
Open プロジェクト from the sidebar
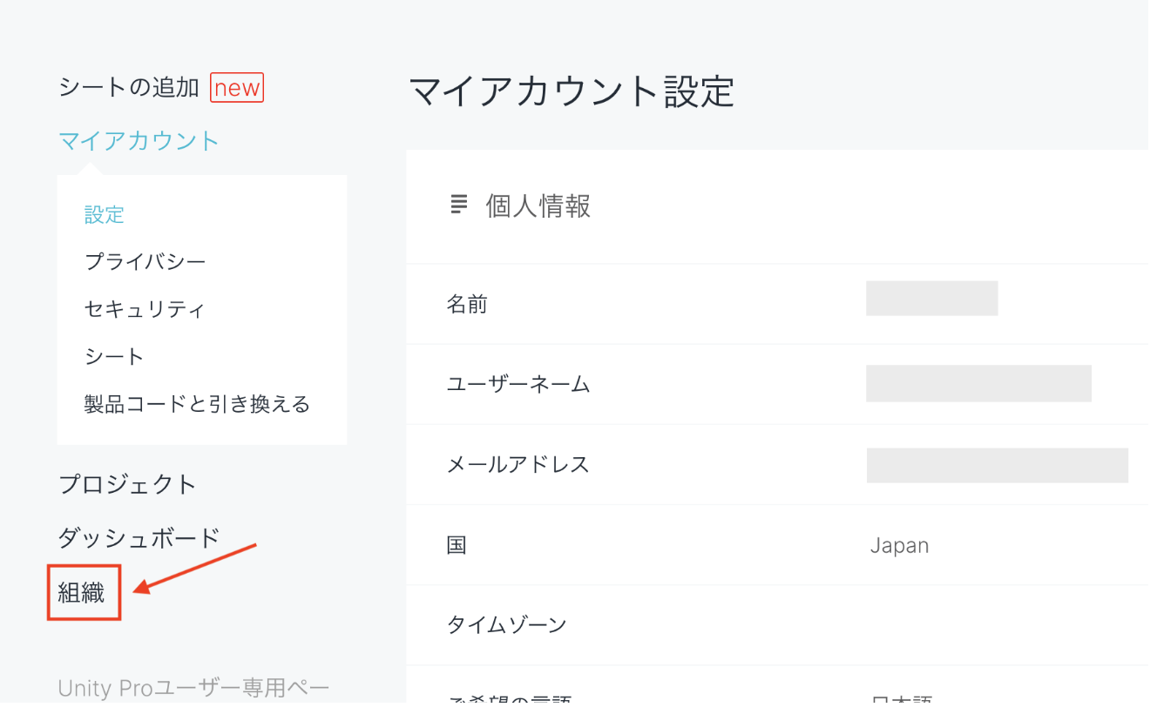click(127, 484)
